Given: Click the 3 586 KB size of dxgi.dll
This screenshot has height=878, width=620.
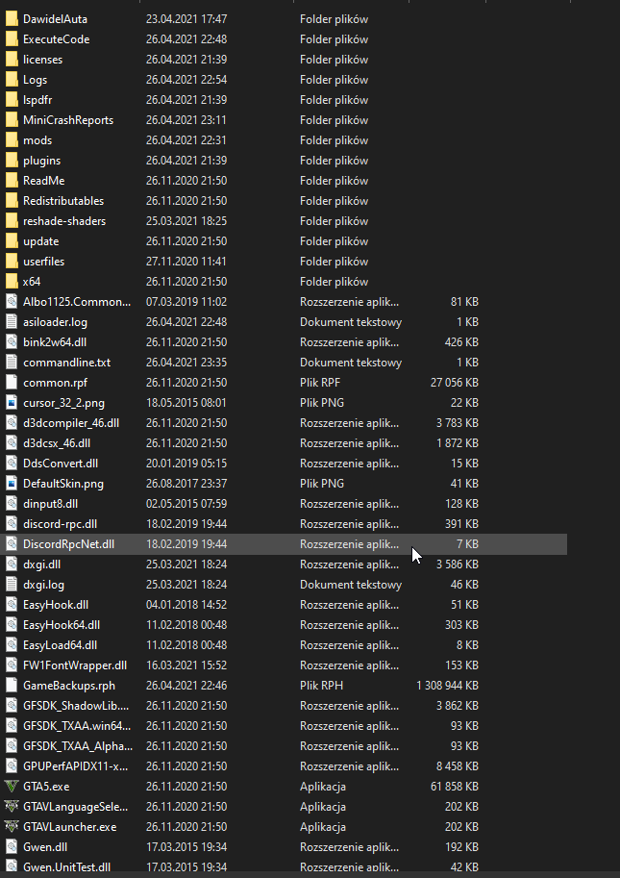Looking at the screenshot, I should [x=458, y=564].
